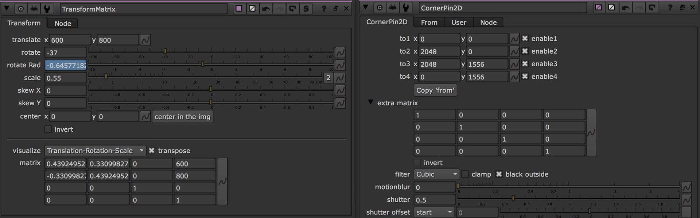Image resolution: width=700 pixels, height=218 pixels.
Task: Enable the clamp checkbox
Action: [465, 174]
